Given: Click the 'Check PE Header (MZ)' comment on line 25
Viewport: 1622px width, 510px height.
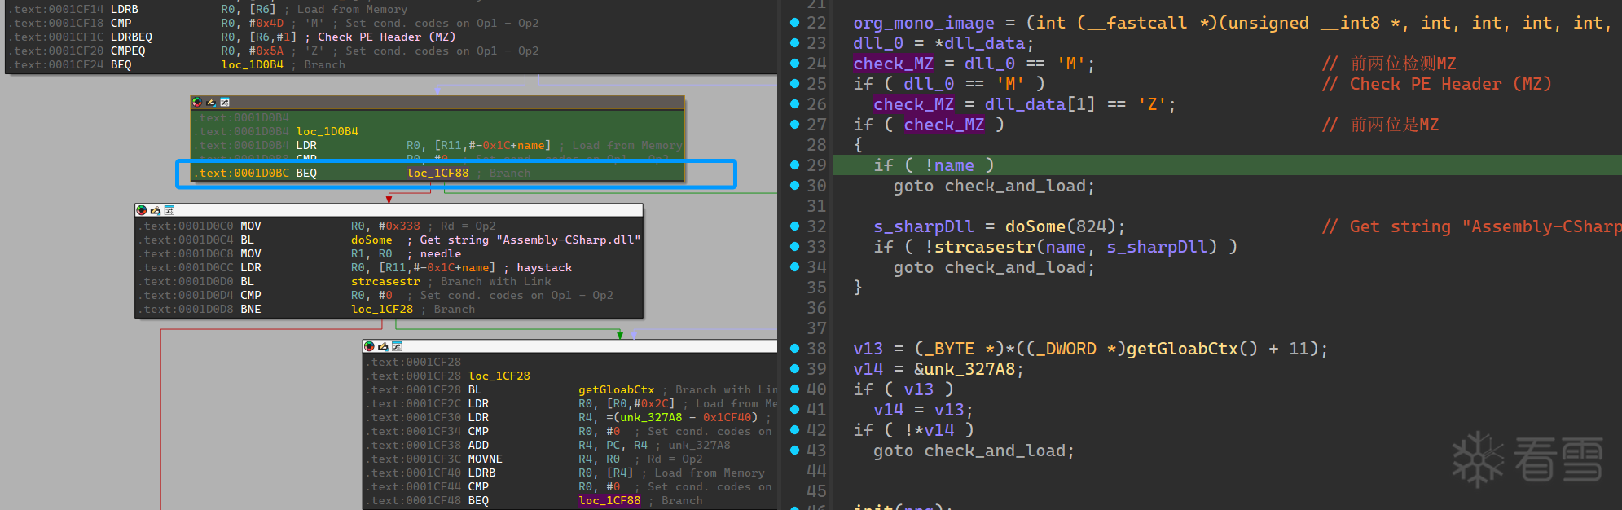Looking at the screenshot, I should click(x=1437, y=84).
